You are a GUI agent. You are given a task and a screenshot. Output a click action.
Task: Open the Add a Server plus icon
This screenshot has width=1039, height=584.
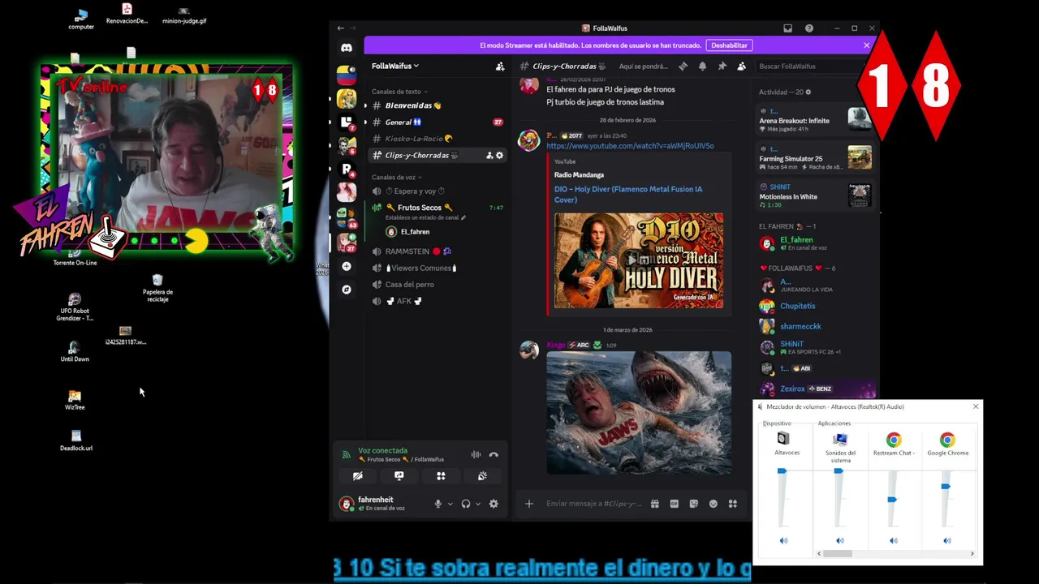(x=347, y=266)
